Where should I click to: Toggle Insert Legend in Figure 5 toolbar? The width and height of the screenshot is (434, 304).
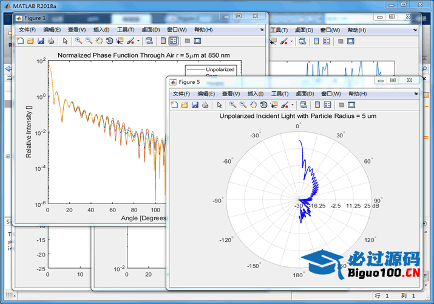coord(327,105)
